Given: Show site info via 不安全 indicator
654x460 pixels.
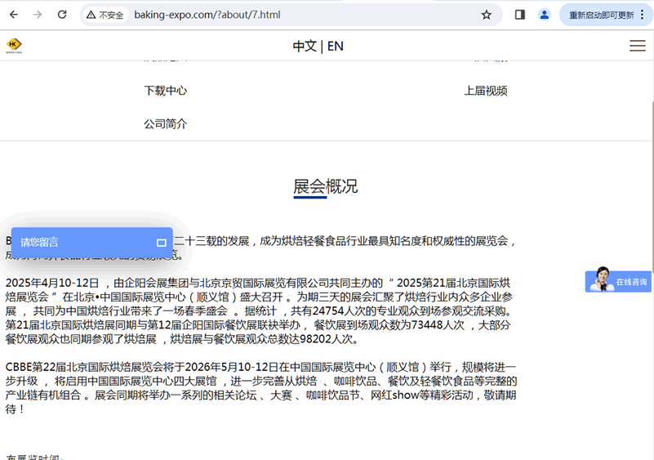Looking at the screenshot, I should tap(105, 15).
